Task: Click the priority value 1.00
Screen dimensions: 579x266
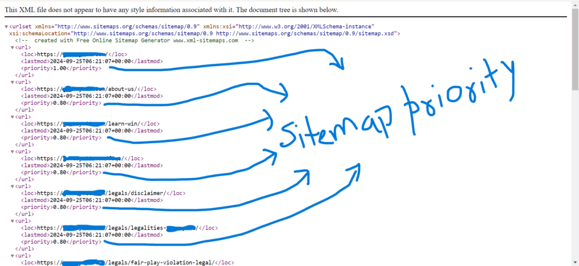Action: click(59, 68)
